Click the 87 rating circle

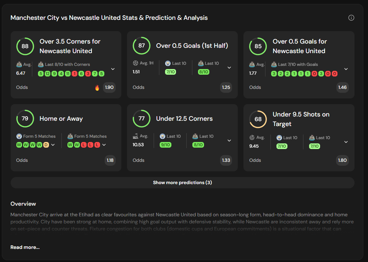[142, 45]
